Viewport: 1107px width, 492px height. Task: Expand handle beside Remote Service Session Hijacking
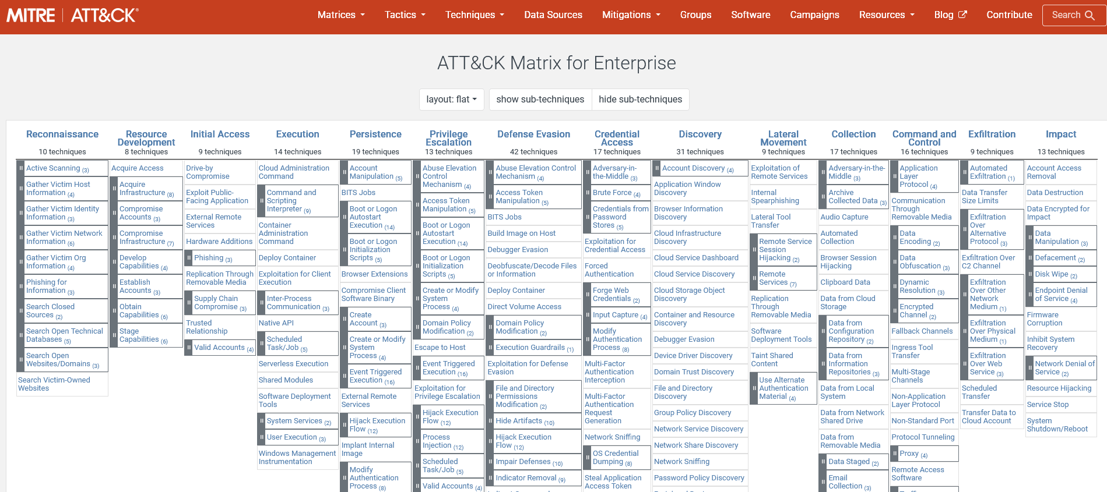(x=754, y=250)
